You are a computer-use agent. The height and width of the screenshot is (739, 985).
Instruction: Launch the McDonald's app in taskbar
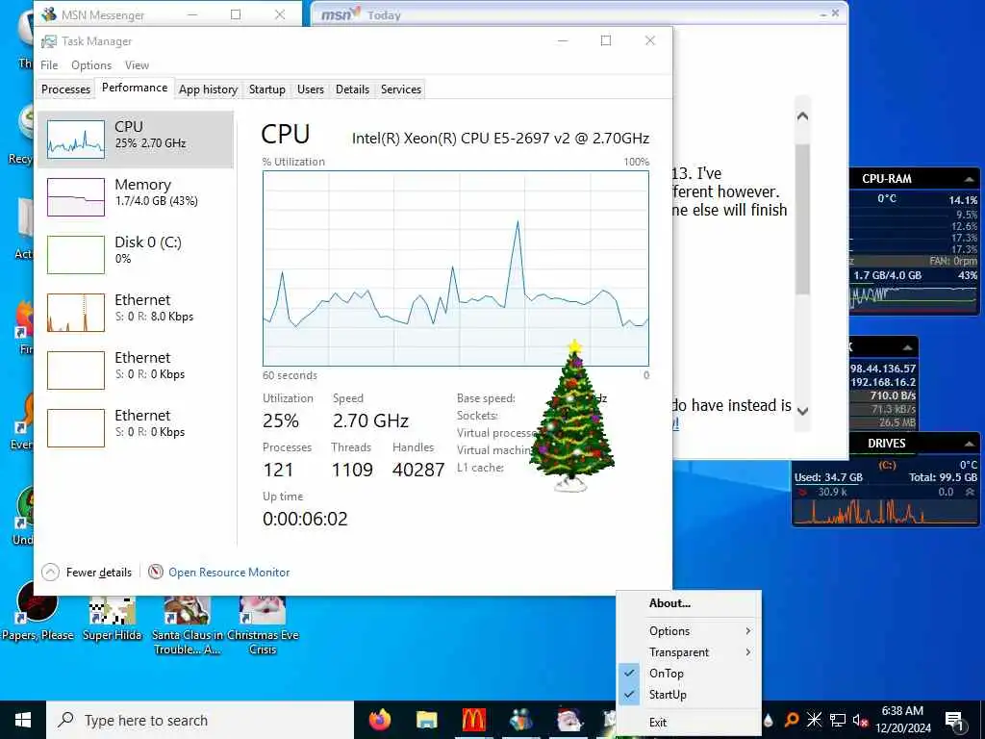473,720
